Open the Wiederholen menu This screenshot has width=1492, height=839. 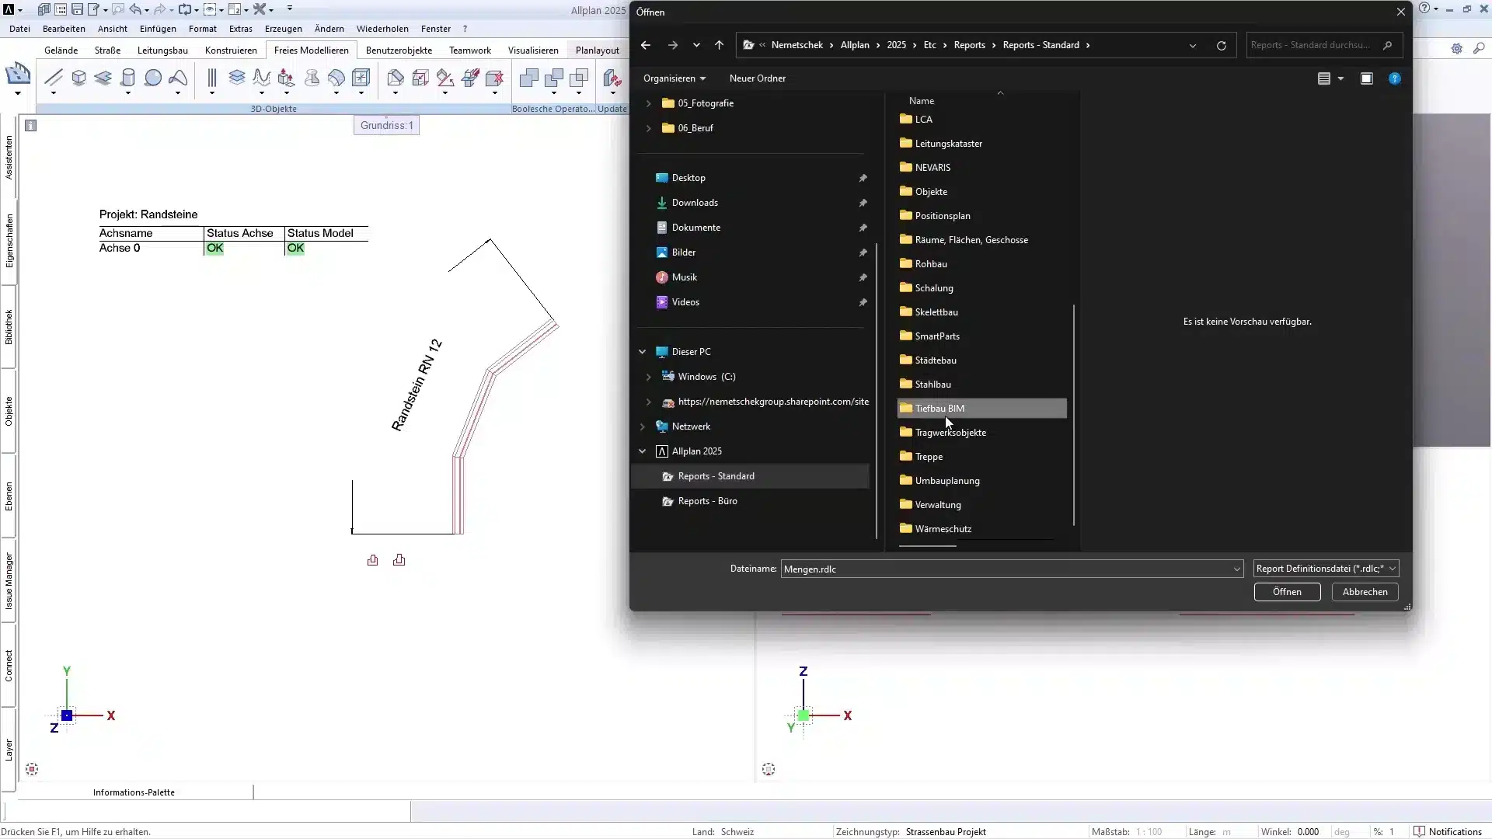382,29
